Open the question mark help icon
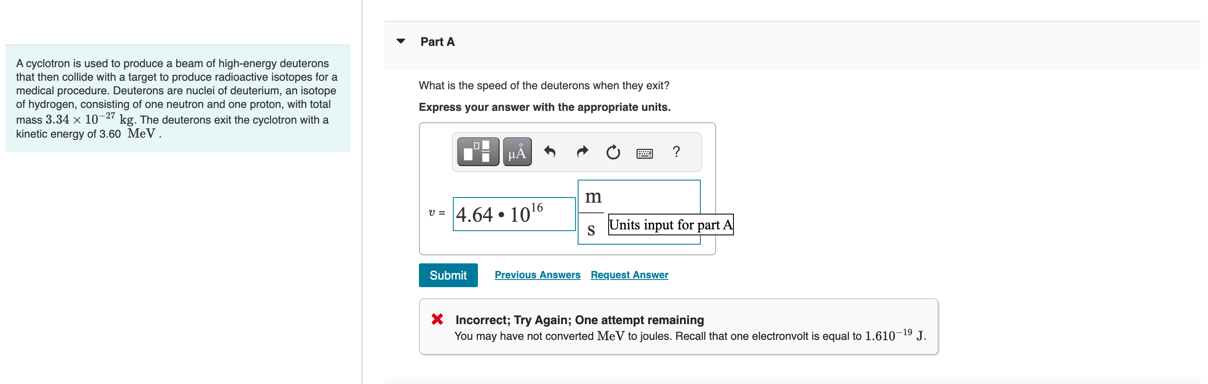This screenshot has height=384, width=1208. click(x=676, y=152)
